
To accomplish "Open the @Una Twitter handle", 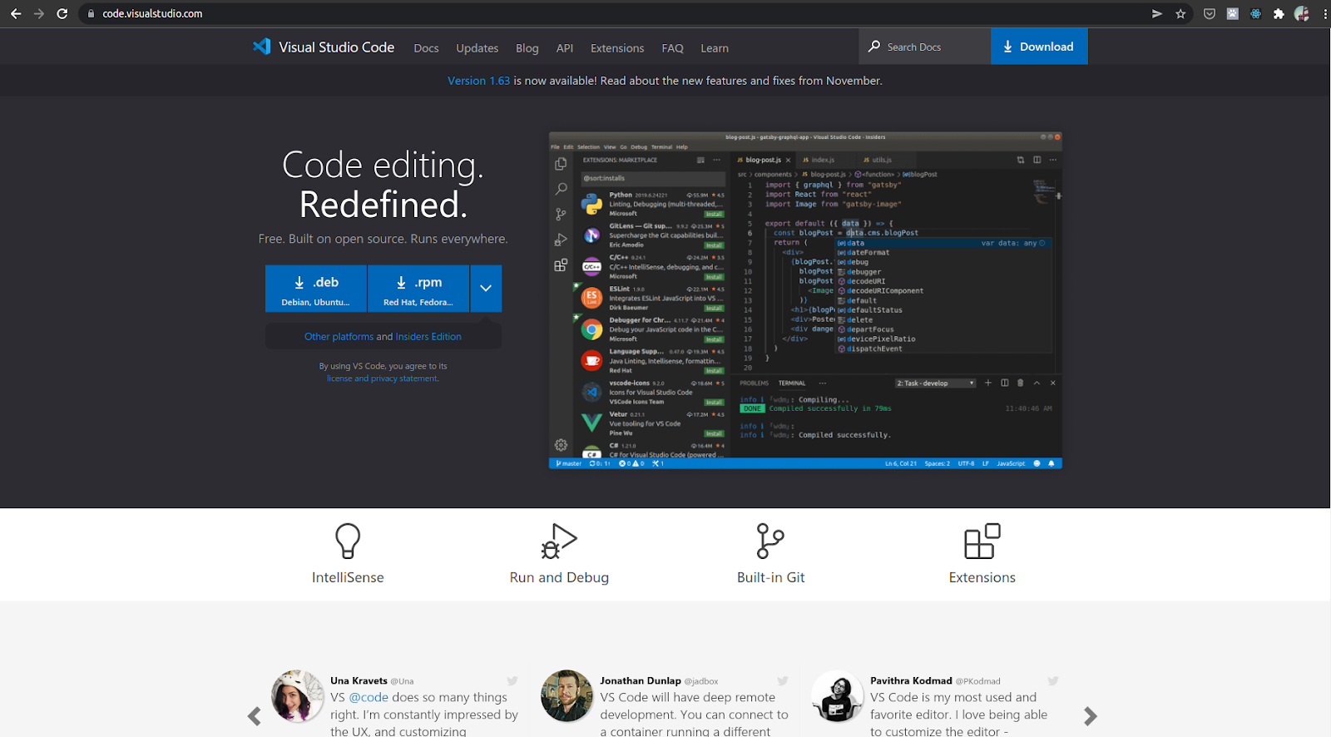I will (x=402, y=681).
